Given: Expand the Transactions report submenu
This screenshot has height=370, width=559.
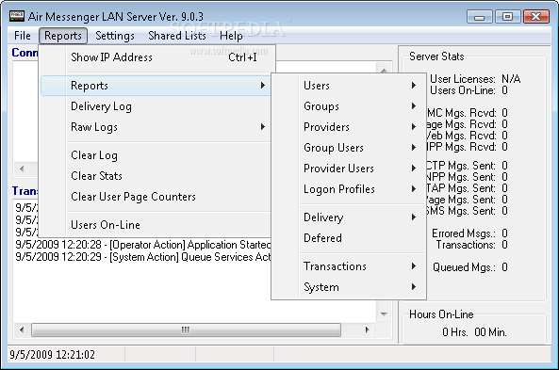Looking at the screenshot, I should coord(349,266).
